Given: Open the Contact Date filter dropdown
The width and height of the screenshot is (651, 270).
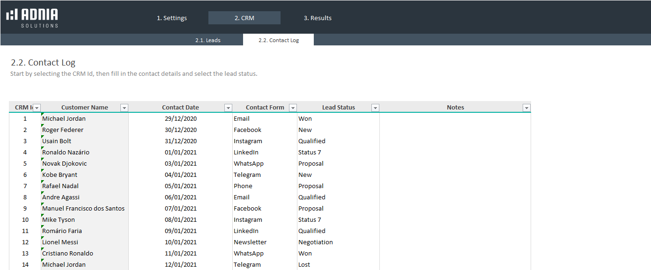Looking at the screenshot, I should tap(228, 108).
